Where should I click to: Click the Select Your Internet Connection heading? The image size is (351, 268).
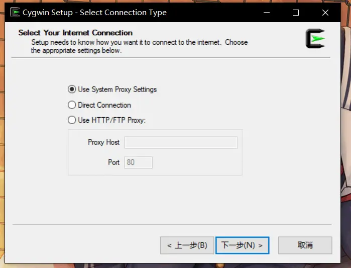pos(75,33)
